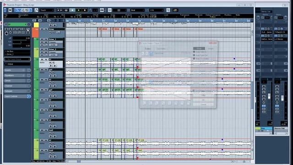Image resolution: width=293 pixels, height=165 pixels.
Task: Open the No Track Preset dropdown
Action: coord(17,59)
